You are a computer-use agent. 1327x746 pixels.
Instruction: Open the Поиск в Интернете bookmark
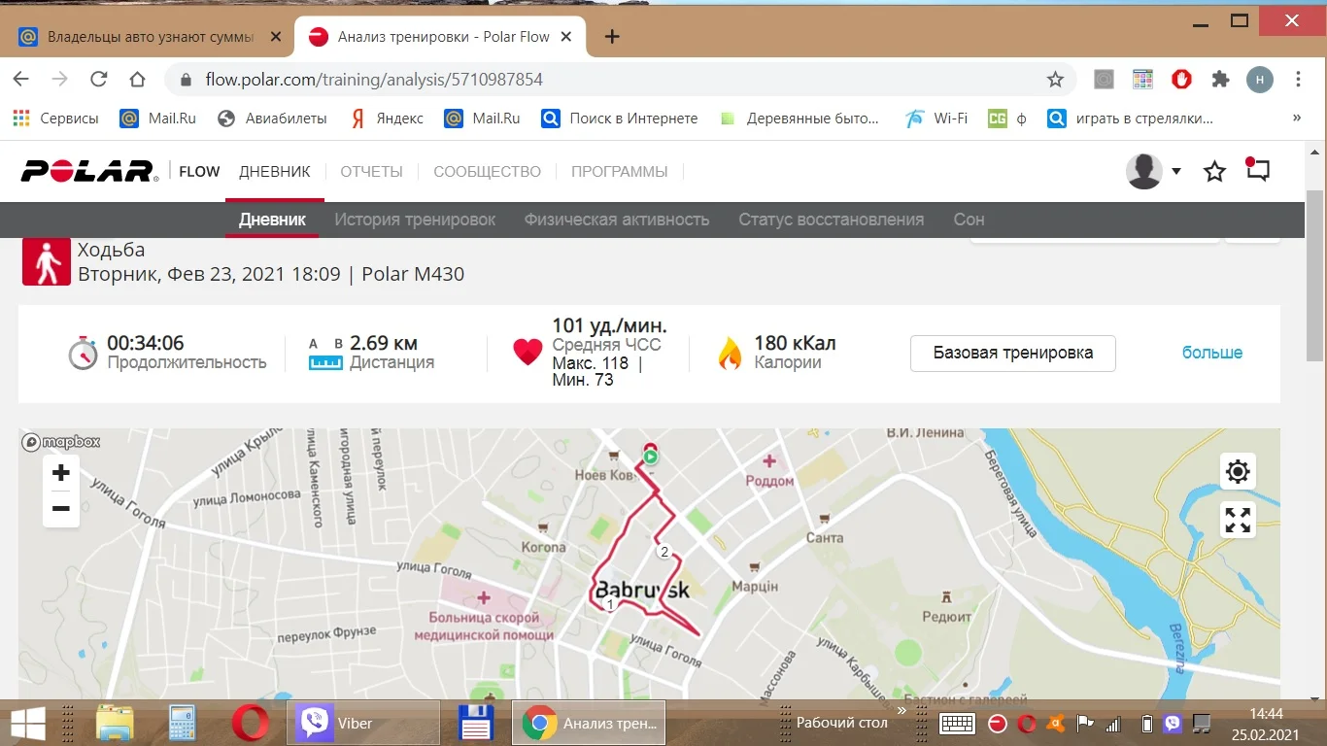[620, 119]
